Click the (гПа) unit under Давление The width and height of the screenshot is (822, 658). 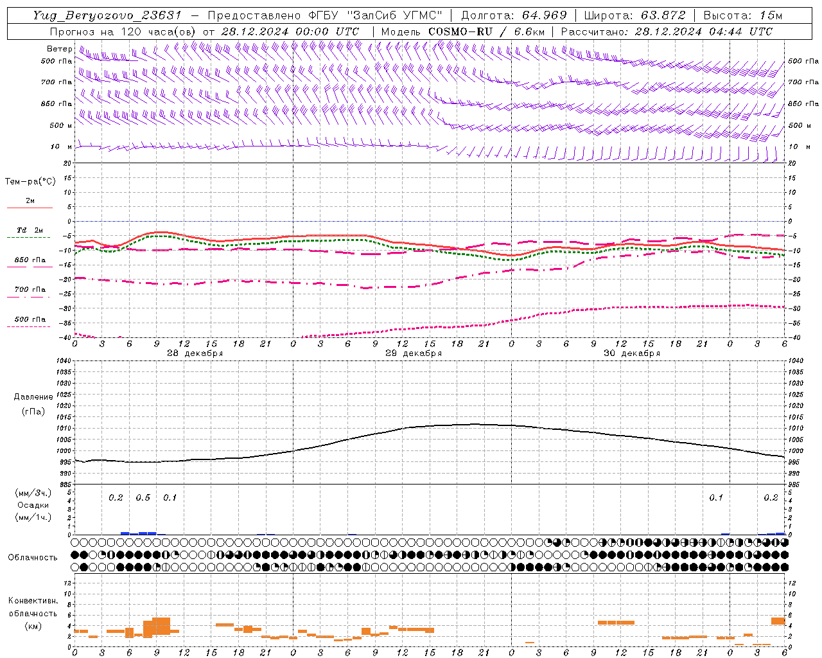click(33, 411)
